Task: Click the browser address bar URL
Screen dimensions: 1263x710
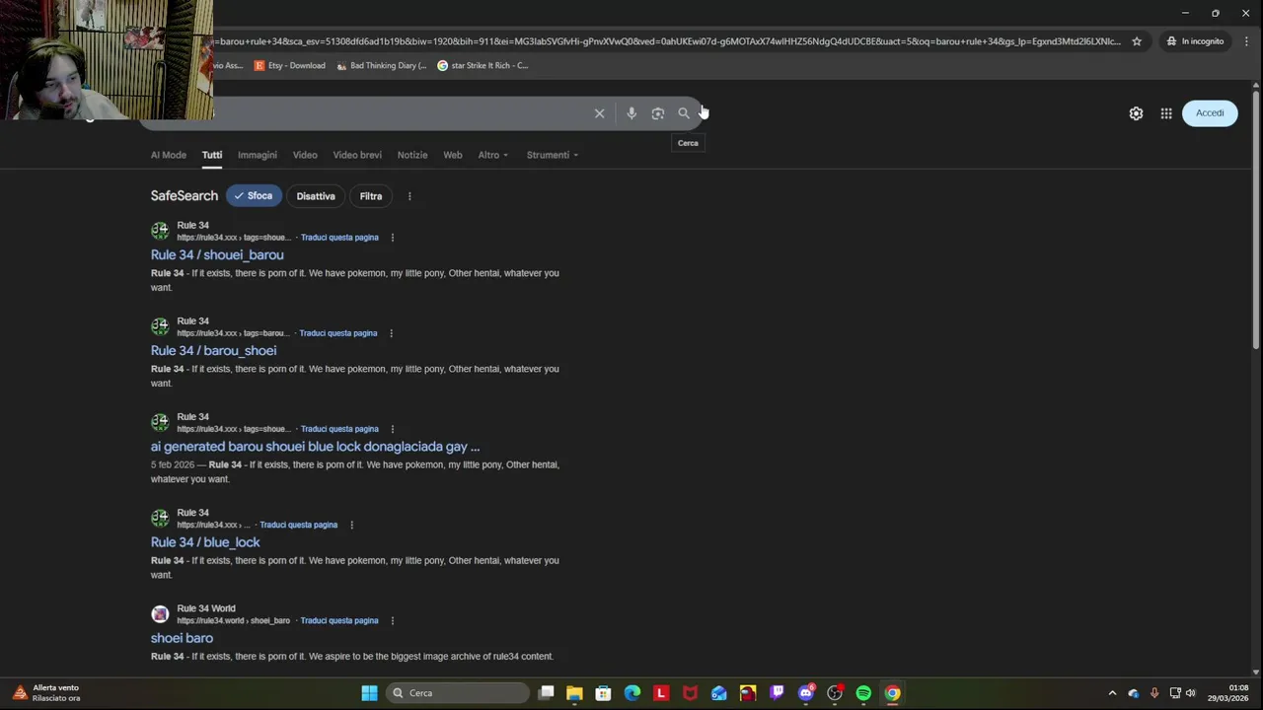Action: [x=667, y=41]
